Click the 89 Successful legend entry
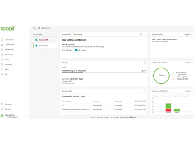Screen dimensions: 194x145 (x=180, y=72)
